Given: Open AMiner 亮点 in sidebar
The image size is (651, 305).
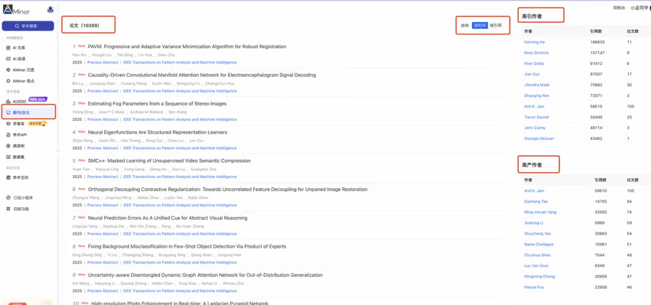Looking at the screenshot, I should click(x=20, y=81).
